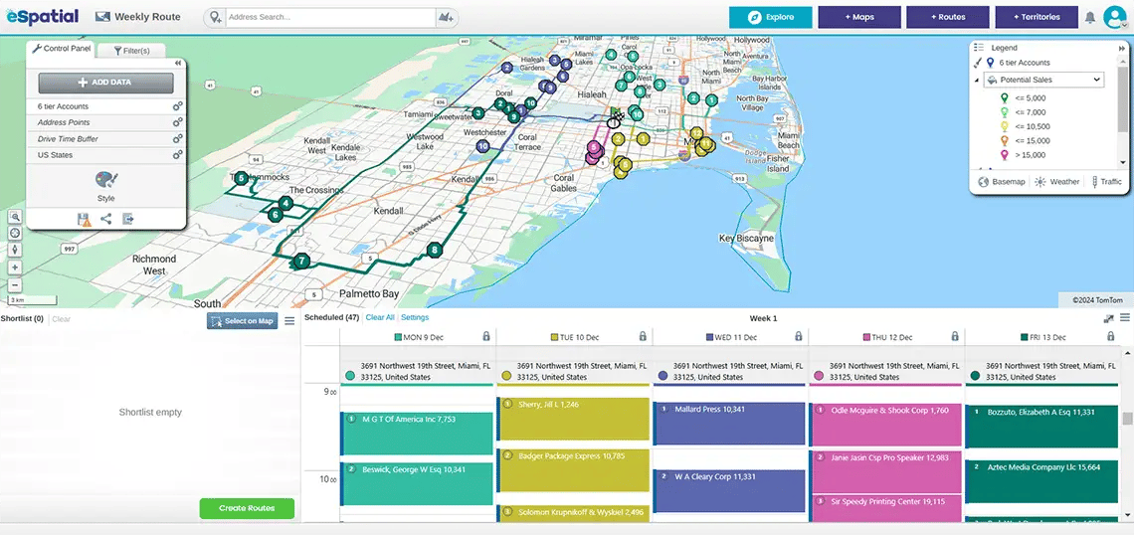
Task: Click the zoom-to-area magnifier map tool
Action: [x=15, y=217]
